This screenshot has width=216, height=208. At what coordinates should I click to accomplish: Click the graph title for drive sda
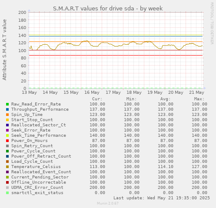click(108, 9)
